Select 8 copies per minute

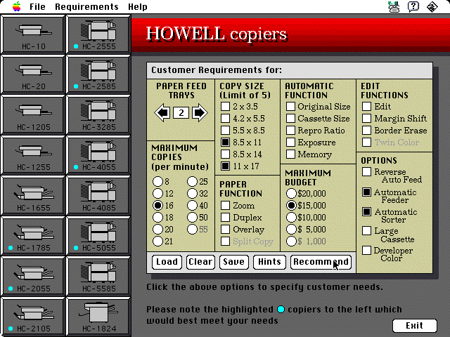[157, 181]
